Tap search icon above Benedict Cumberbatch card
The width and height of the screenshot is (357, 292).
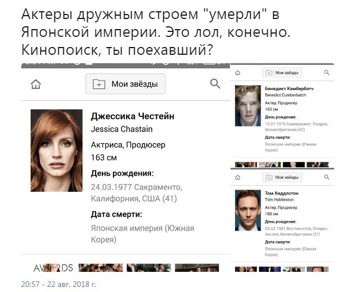click(x=327, y=73)
